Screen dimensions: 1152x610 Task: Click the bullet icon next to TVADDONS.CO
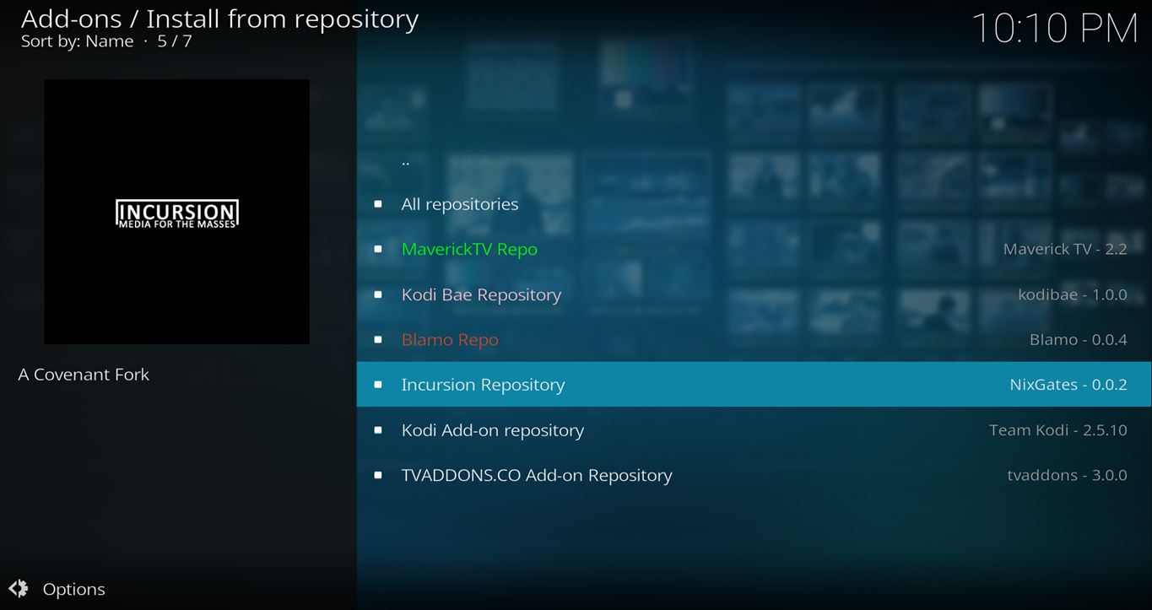[377, 475]
